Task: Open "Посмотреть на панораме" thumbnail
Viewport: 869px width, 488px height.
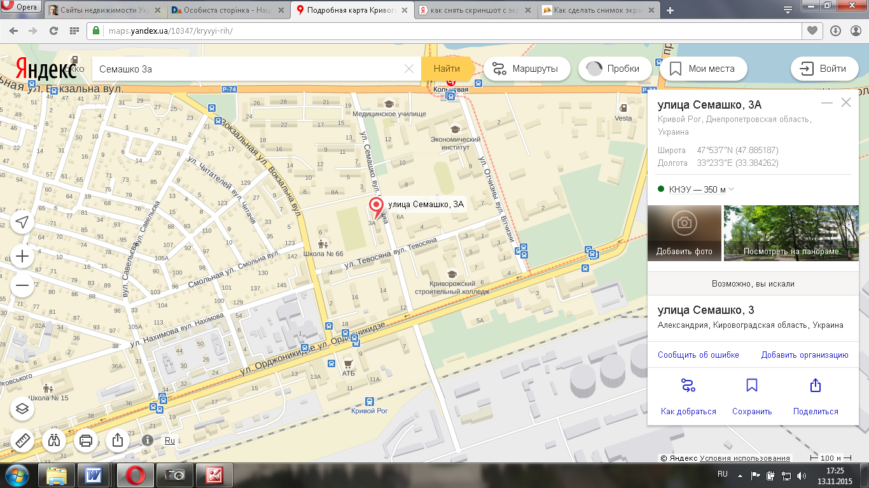Action: [x=791, y=233]
